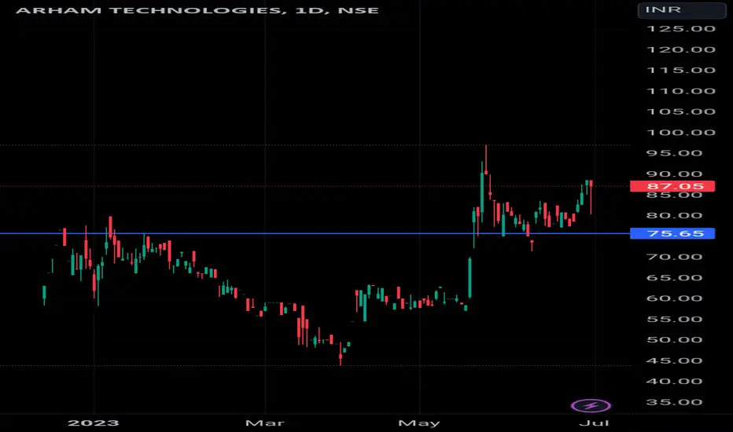
Task: Click the 35.00 price scale value
Action: (674, 402)
